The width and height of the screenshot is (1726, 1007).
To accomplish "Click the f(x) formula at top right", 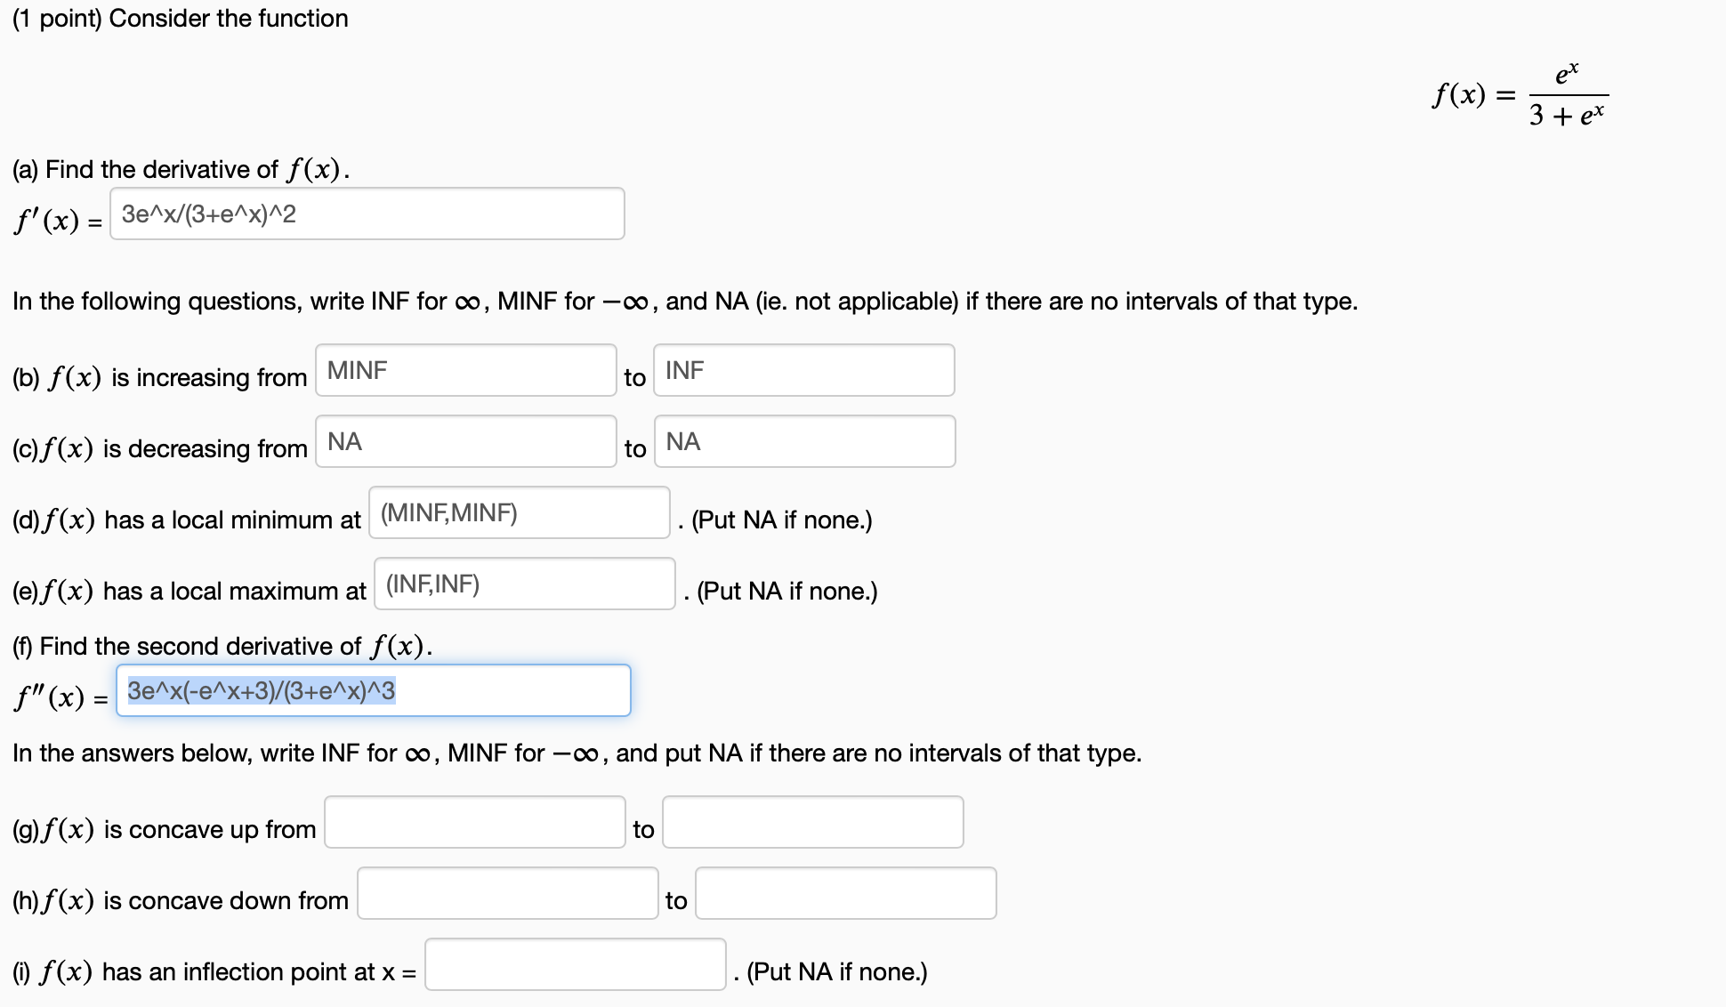I will [x=1520, y=94].
